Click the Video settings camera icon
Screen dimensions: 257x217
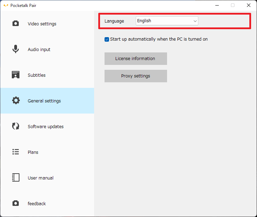tap(16, 24)
